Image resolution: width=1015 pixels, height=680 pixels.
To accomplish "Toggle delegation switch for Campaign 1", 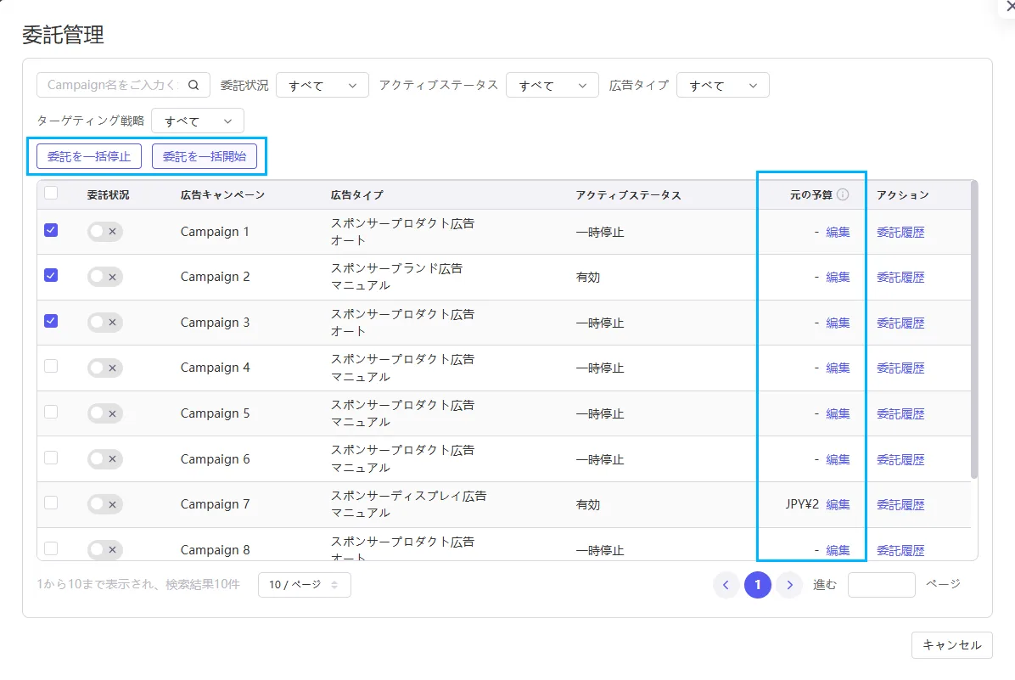I will [105, 231].
